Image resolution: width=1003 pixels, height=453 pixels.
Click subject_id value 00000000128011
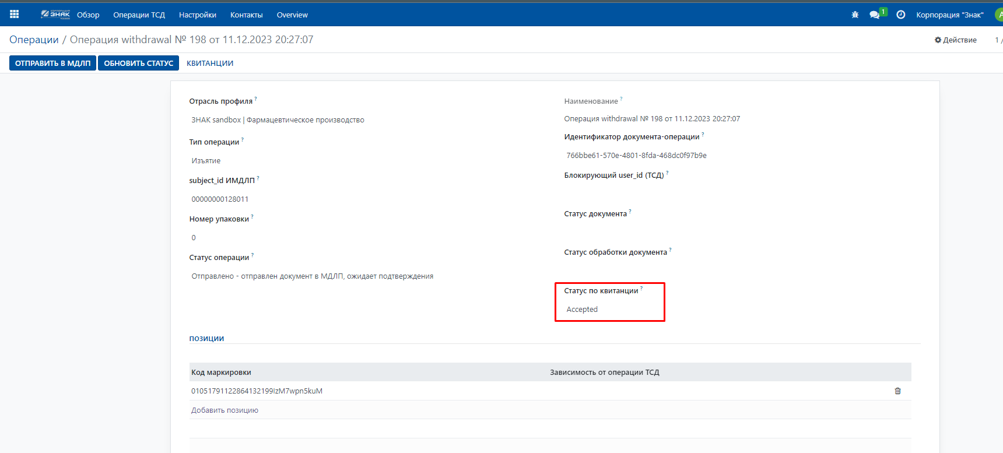[220, 199]
